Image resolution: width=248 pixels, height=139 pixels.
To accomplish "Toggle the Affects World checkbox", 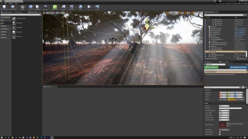I will pyautogui.click(x=220, y=135).
